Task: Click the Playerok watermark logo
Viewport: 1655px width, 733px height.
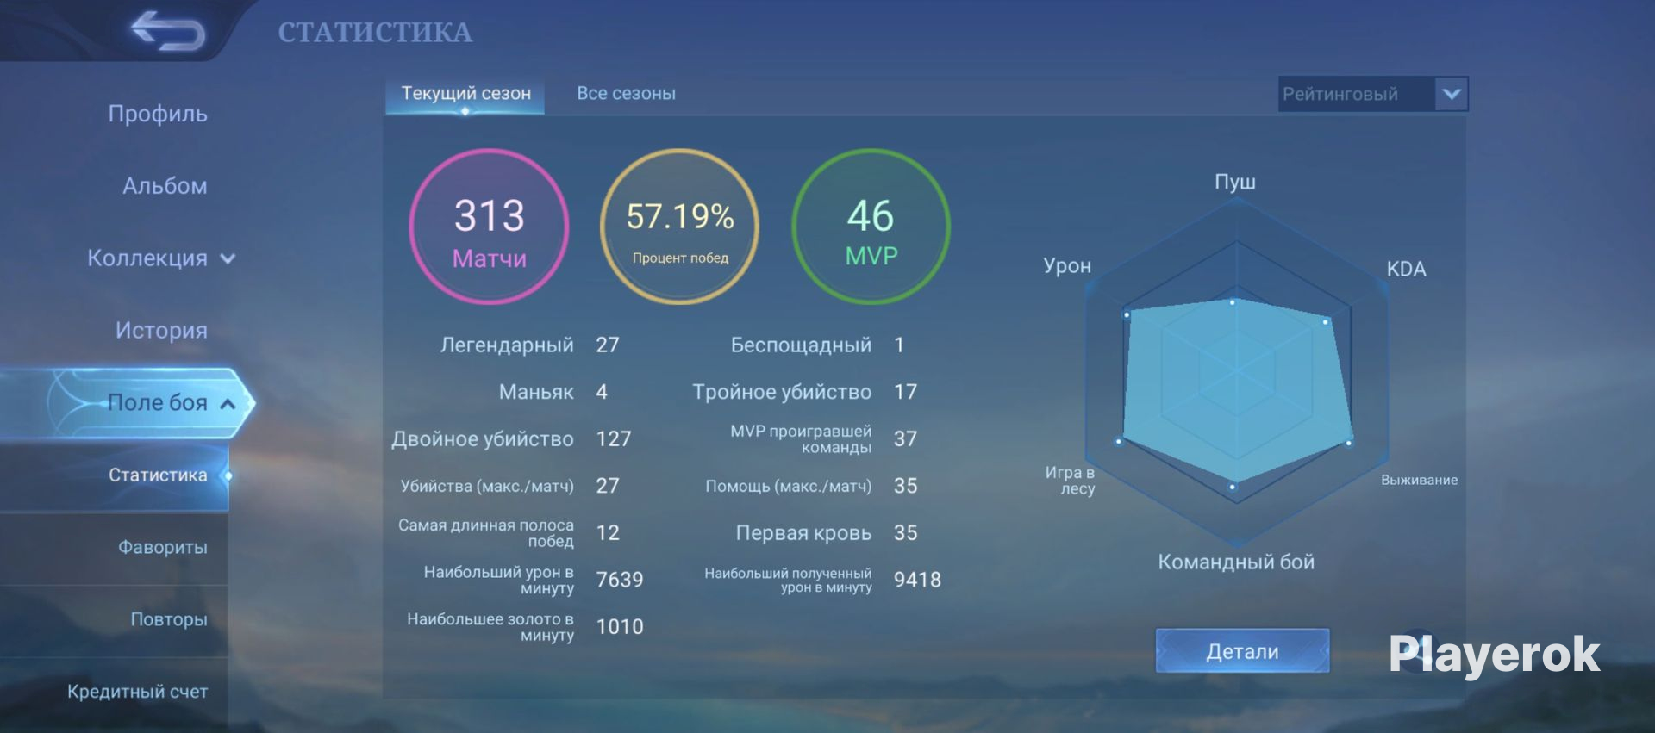Action: tap(1494, 655)
